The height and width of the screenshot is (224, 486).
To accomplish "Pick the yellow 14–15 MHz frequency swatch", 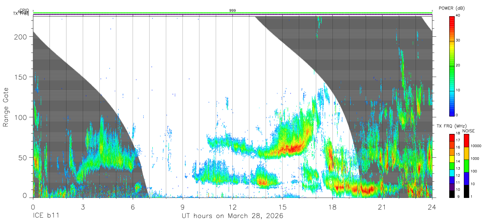I will pos(452,158).
